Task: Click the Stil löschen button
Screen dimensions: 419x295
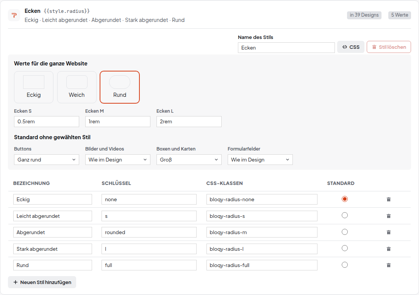Action: coord(389,47)
